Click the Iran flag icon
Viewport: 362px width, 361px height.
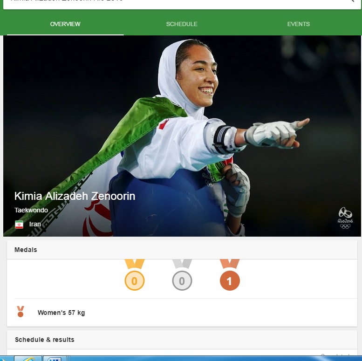(19, 225)
